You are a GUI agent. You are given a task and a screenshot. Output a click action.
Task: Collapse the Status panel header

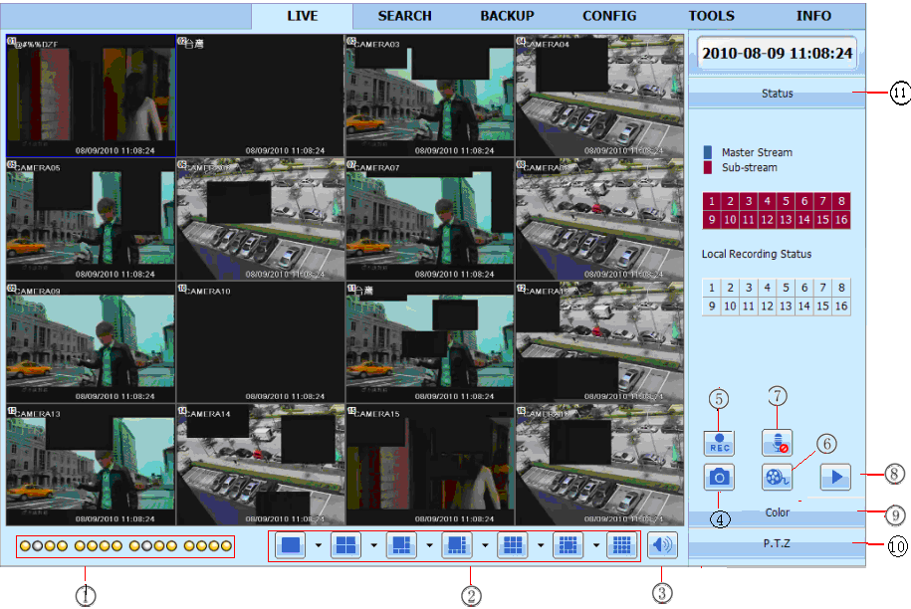tap(777, 94)
